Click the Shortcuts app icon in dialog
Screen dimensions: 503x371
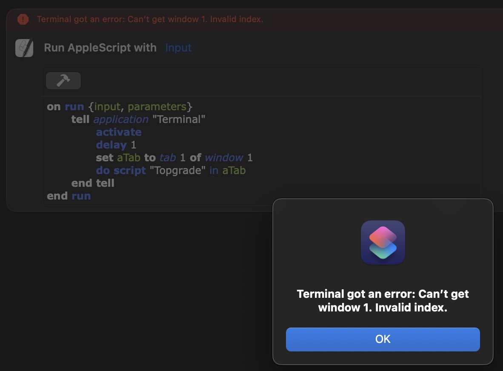tap(383, 243)
